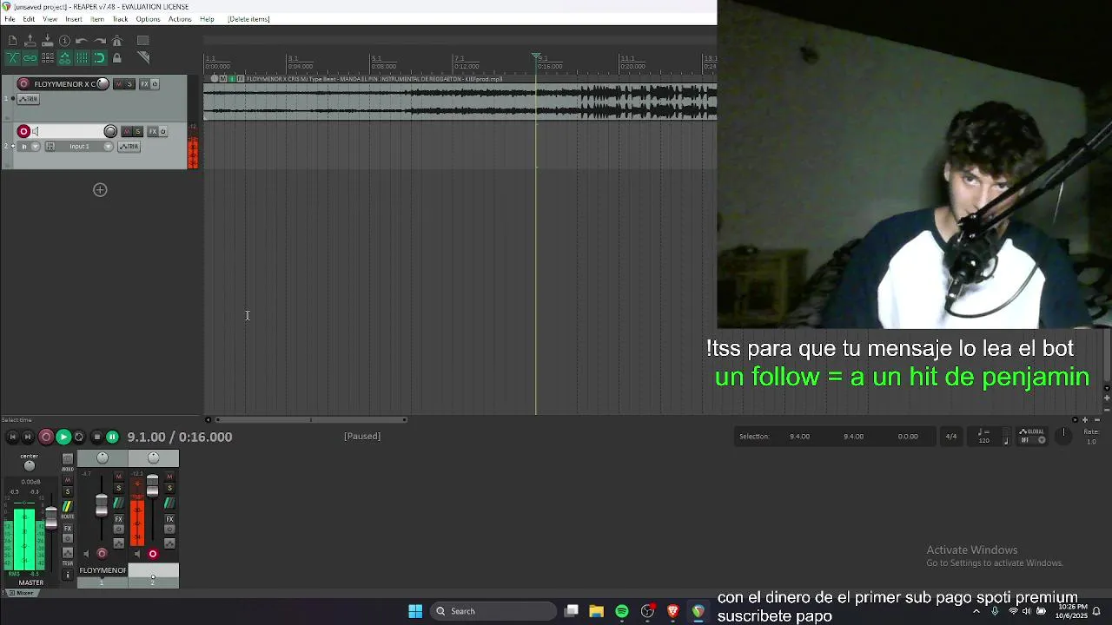1112x625 pixels.
Task: Open Spotify from the Windows taskbar
Action: (x=622, y=611)
